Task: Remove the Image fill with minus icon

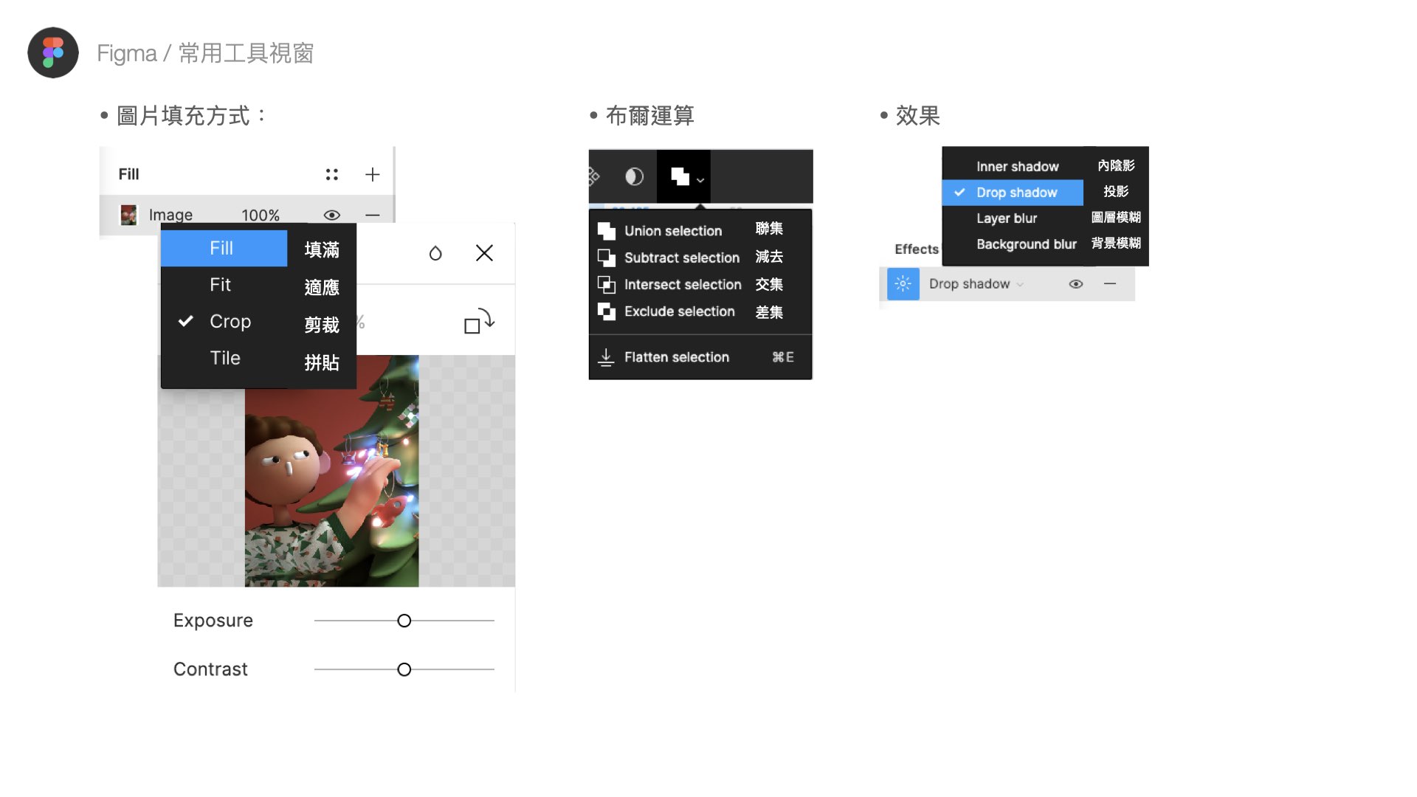Action: (x=373, y=215)
